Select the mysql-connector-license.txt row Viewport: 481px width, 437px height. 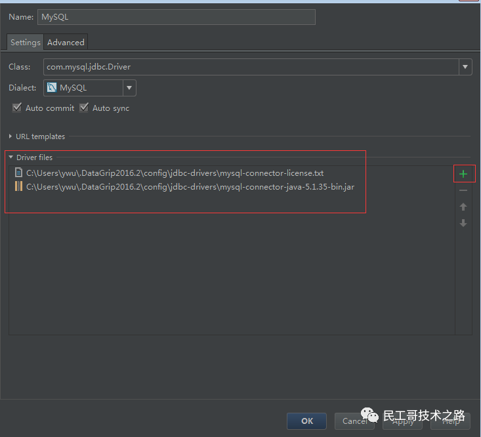(232, 173)
